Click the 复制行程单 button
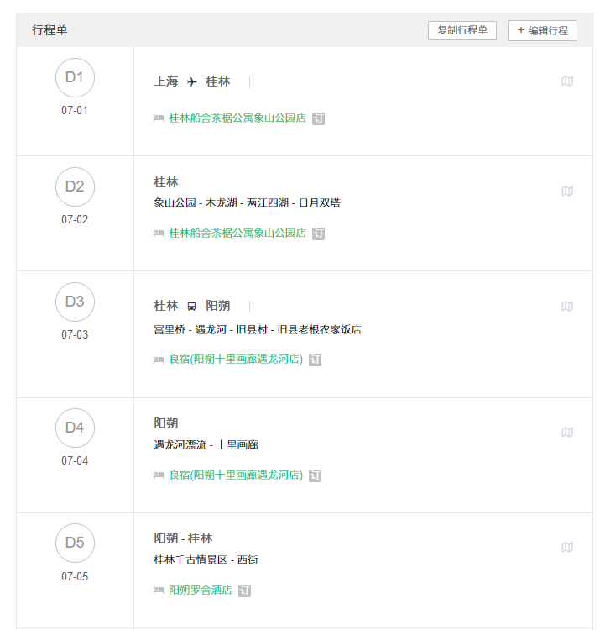Screen dimensions: 600x630 pyautogui.click(x=462, y=30)
